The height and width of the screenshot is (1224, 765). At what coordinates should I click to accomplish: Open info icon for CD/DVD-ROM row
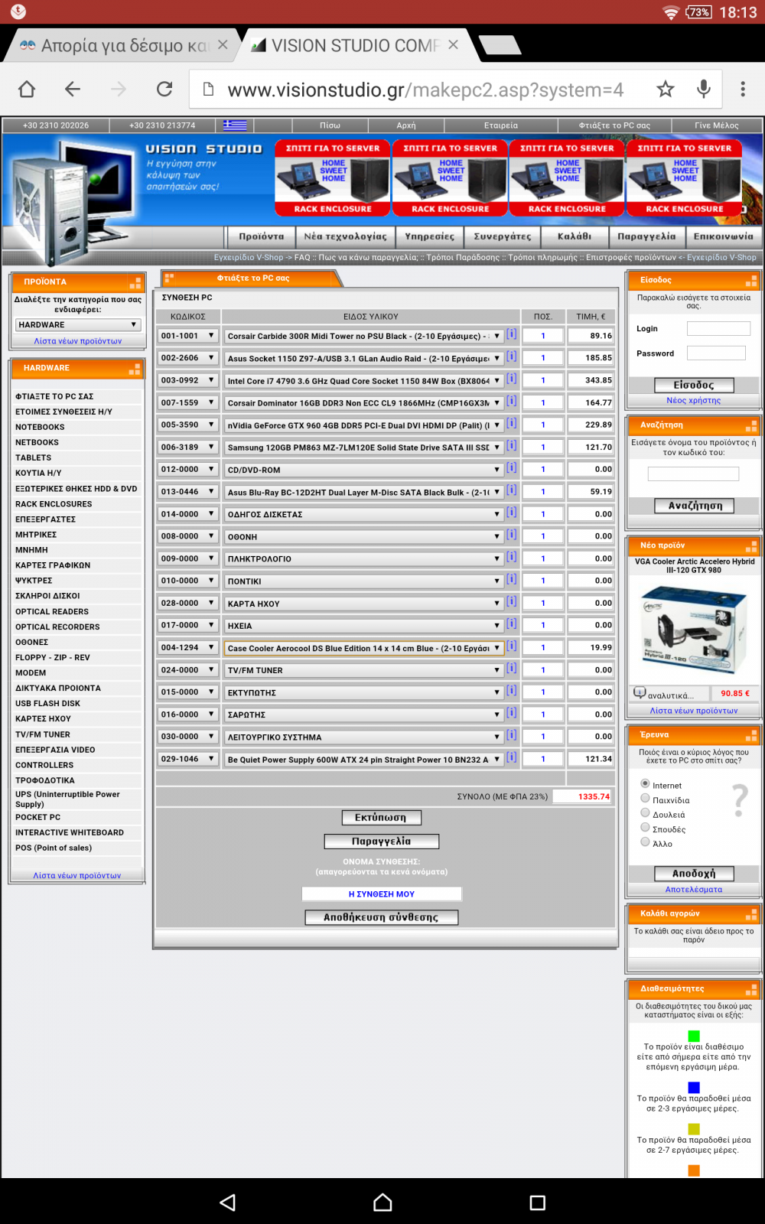511,467
